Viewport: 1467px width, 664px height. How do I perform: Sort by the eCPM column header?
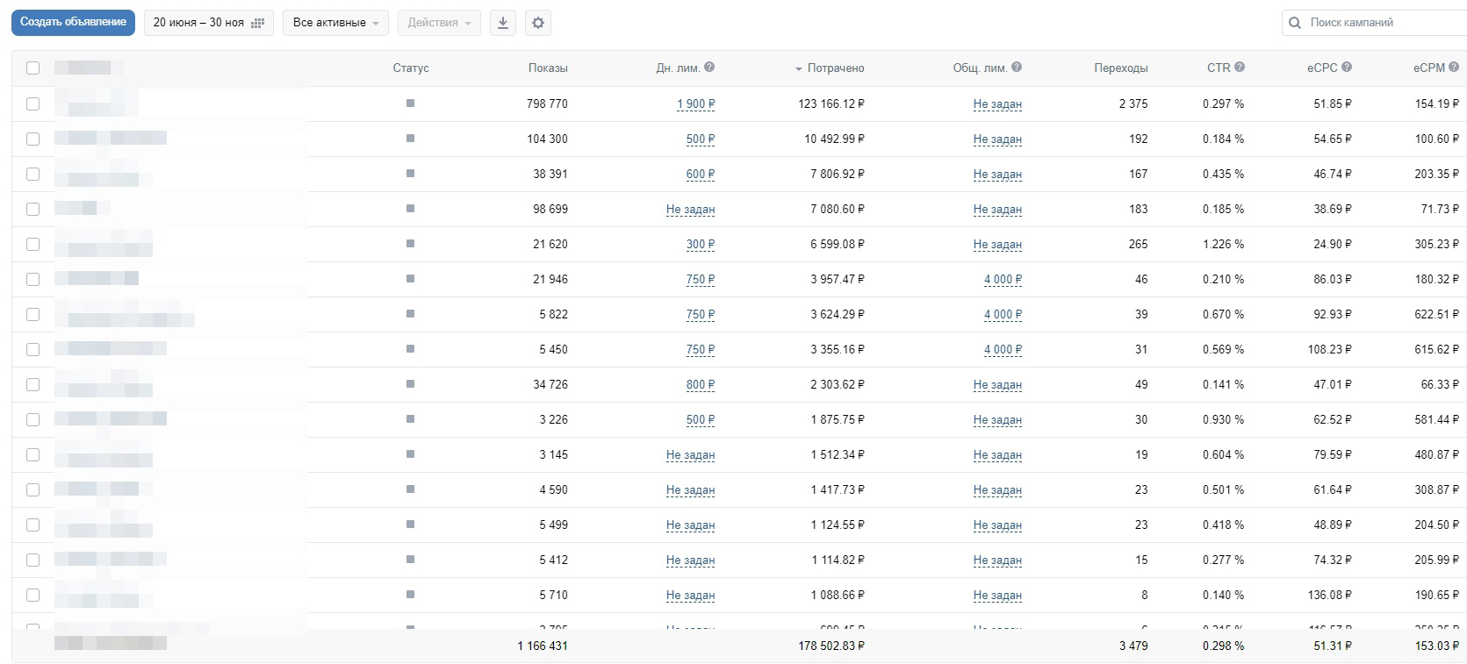point(1429,68)
